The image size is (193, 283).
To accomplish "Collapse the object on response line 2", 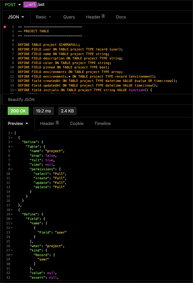I will [x=12, y=138].
